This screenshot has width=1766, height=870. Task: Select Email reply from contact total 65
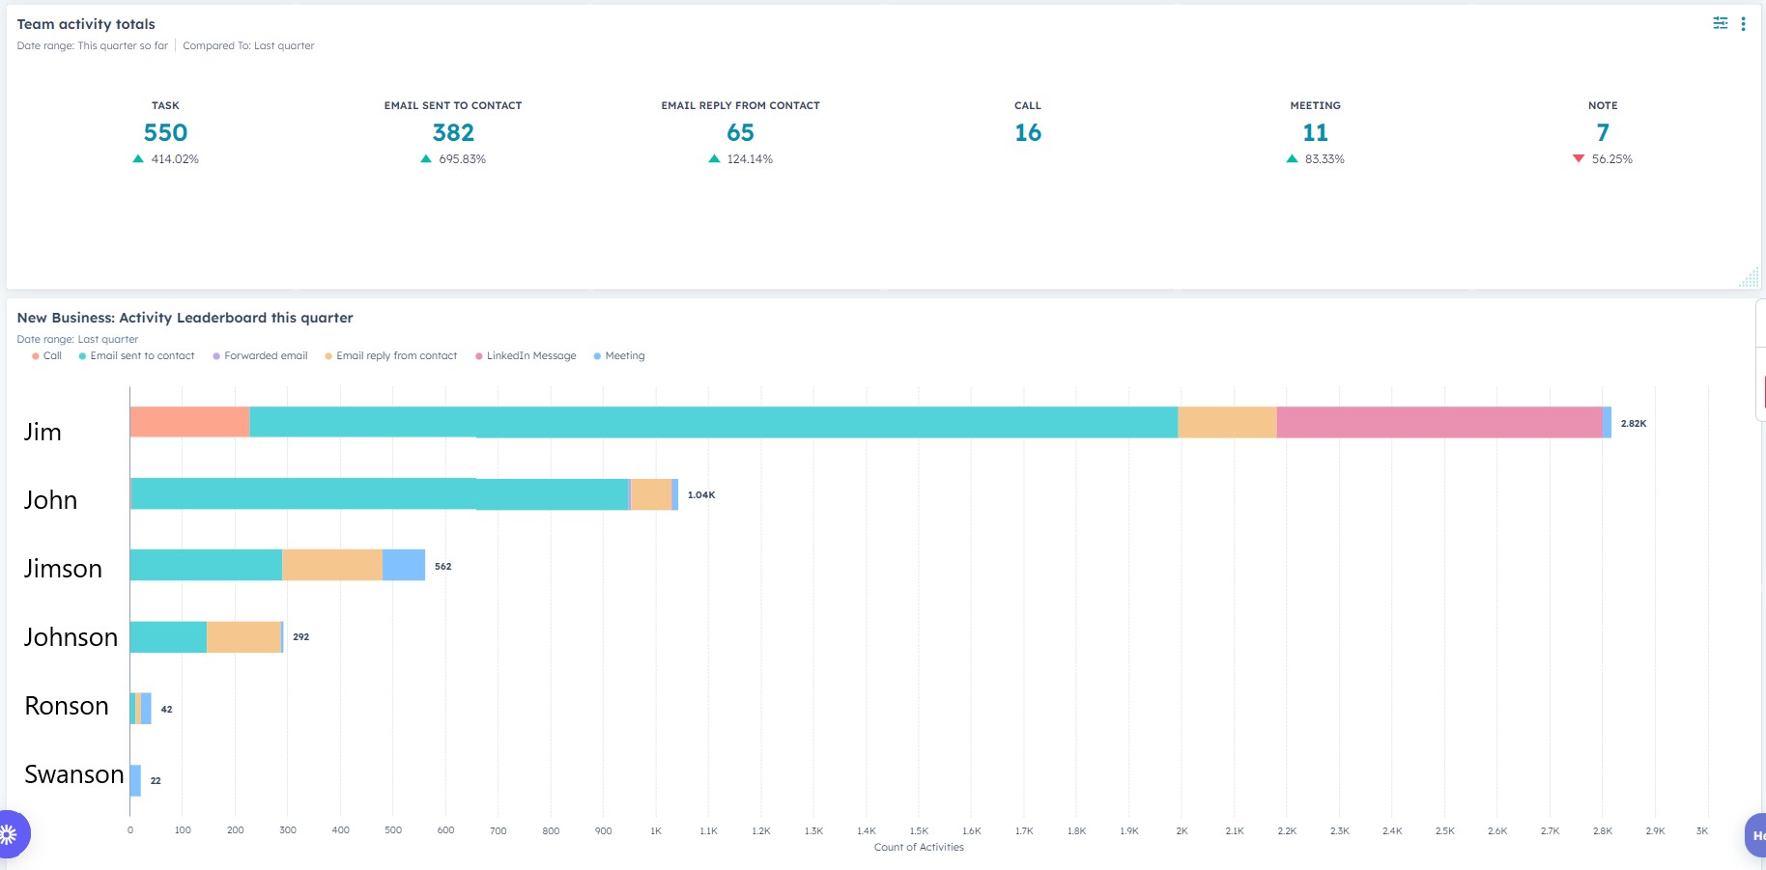tap(740, 132)
